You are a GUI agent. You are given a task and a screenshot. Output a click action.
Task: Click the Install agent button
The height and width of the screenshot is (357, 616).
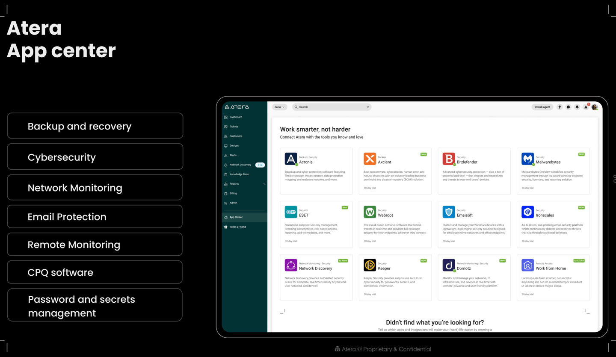tap(542, 107)
